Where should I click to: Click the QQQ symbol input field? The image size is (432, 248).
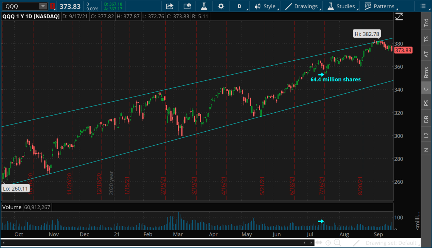pos(20,6)
